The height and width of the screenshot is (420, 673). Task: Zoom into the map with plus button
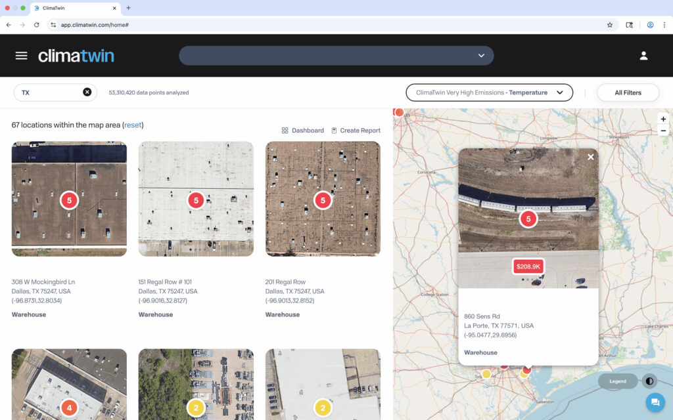[x=664, y=119]
